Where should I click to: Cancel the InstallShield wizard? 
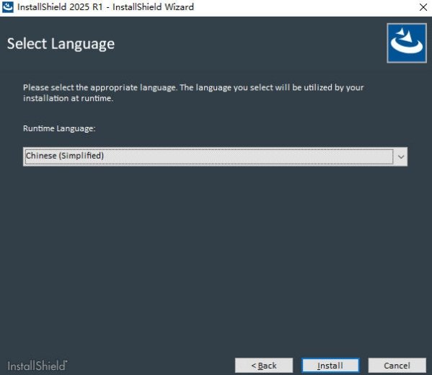click(x=397, y=366)
